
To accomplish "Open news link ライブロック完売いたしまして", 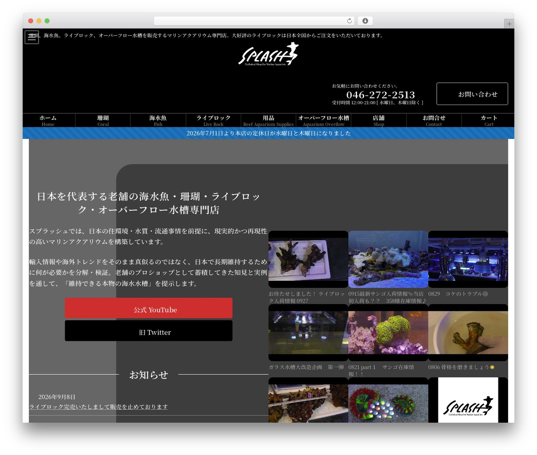I will (99, 407).
